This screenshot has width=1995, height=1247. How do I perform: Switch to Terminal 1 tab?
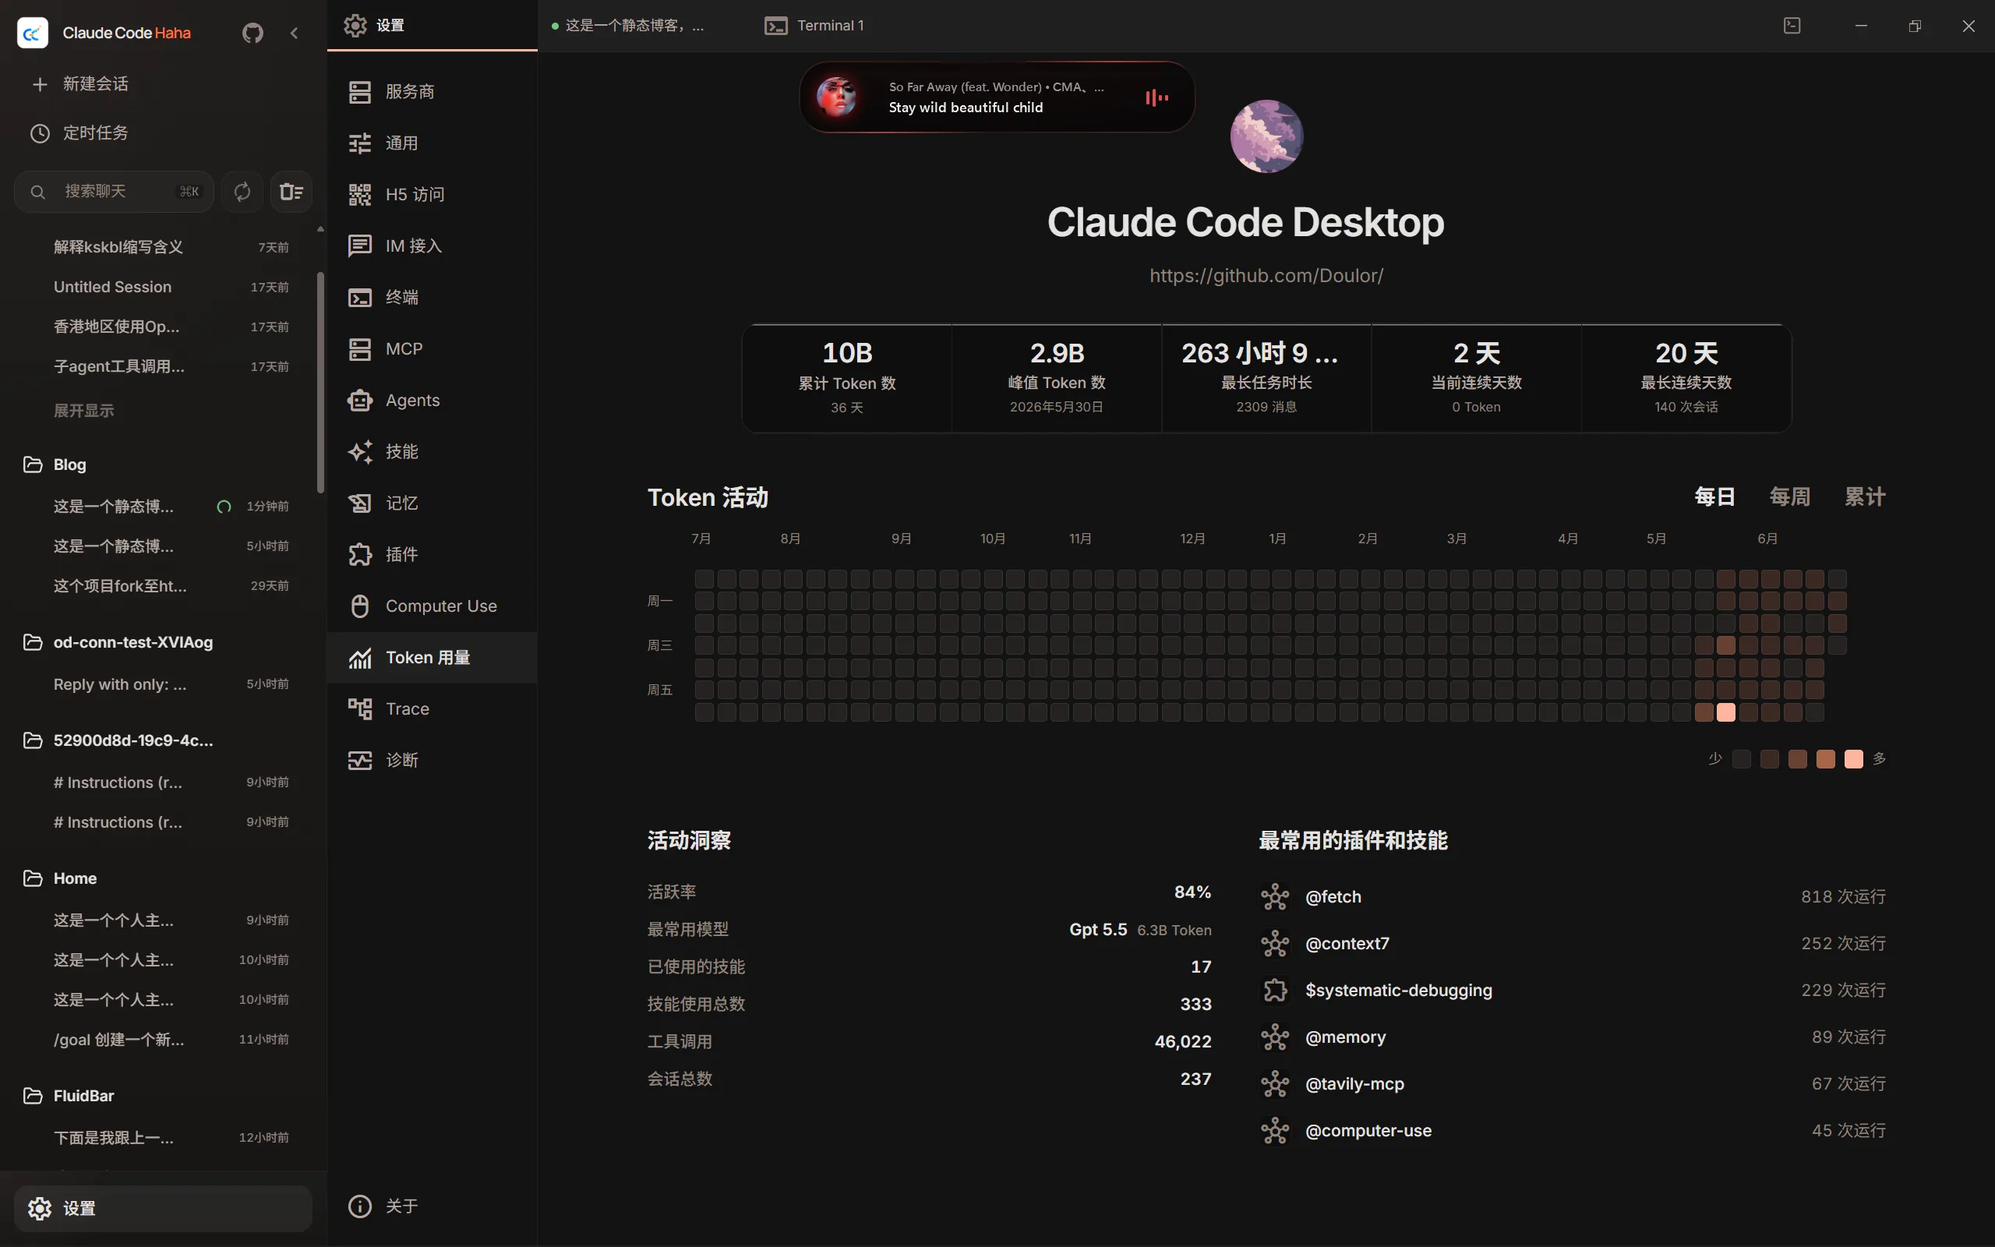pos(814,26)
